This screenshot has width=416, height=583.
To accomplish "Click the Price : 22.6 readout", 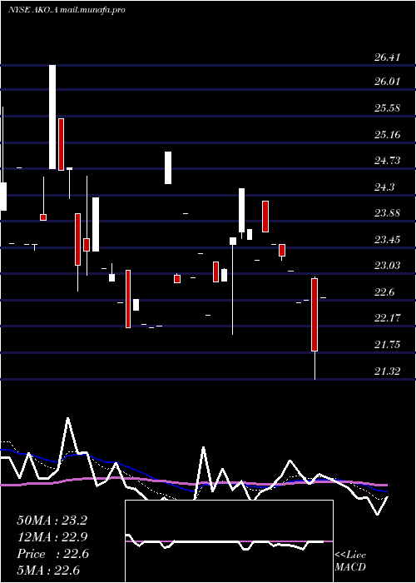I will tap(52, 554).
